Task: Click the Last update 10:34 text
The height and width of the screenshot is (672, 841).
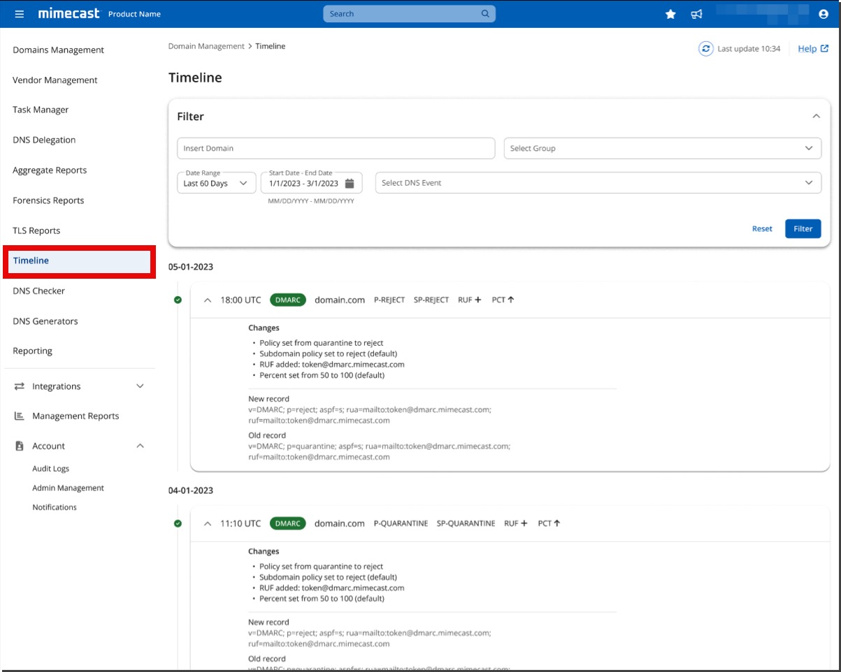Action: pos(749,49)
